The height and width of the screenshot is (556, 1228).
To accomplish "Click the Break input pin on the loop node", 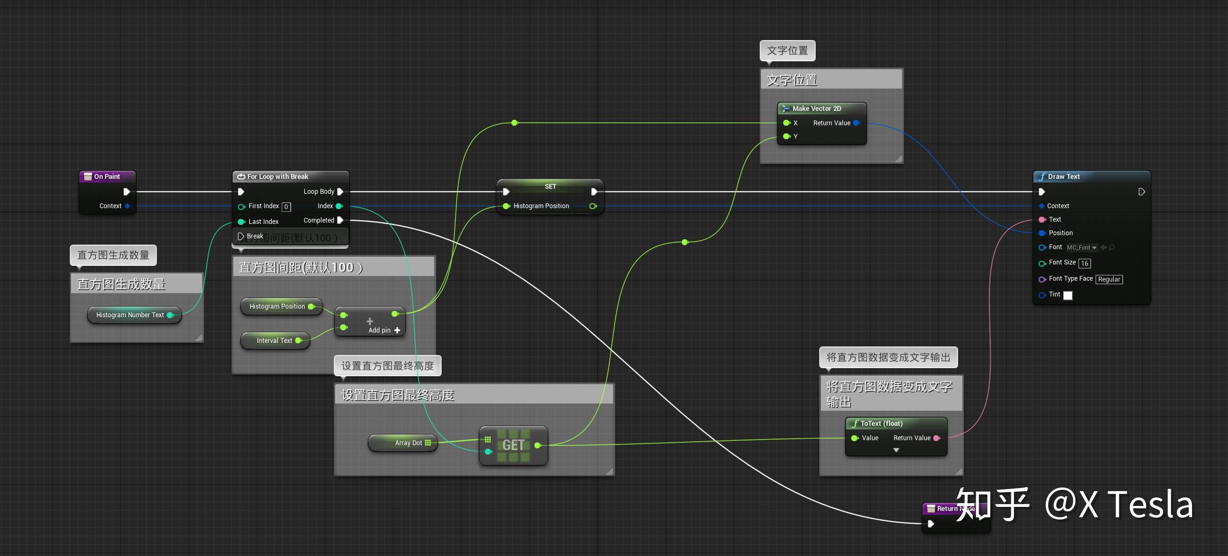I will point(241,235).
